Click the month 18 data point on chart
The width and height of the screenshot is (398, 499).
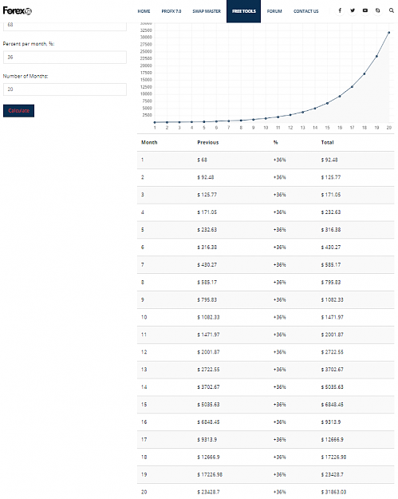365,73
